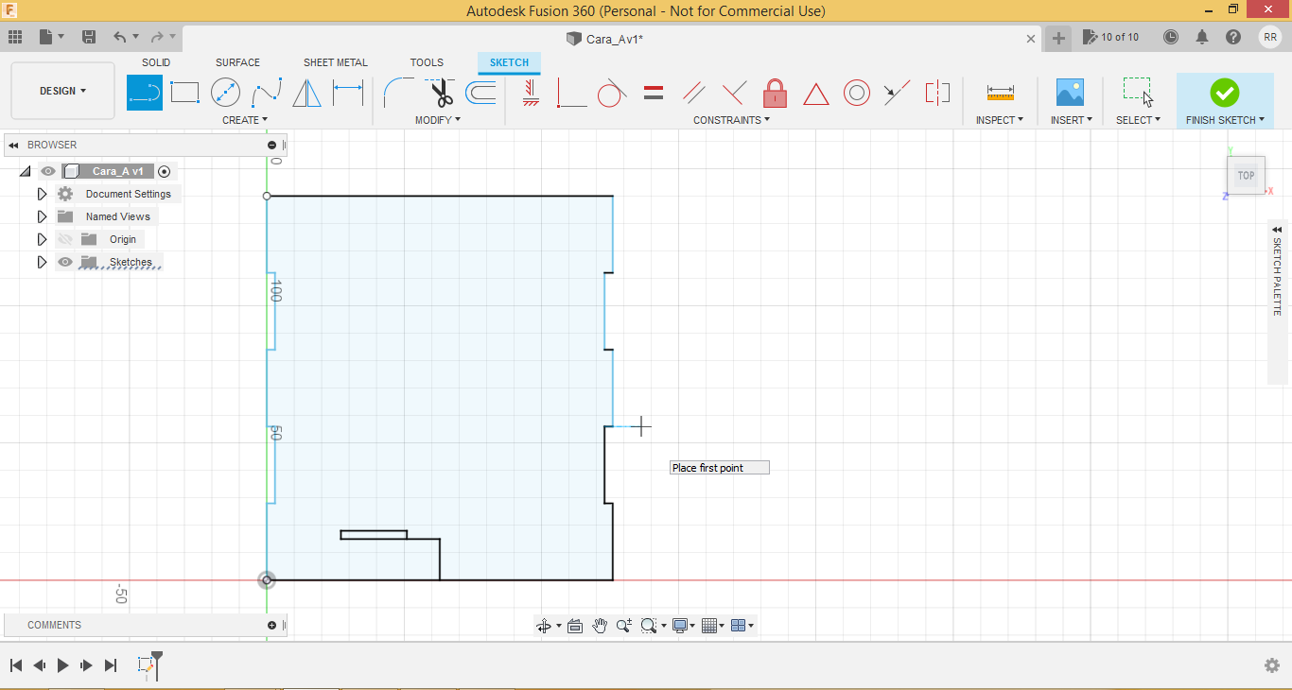Image resolution: width=1292 pixels, height=690 pixels.
Task: Expand the Origin node
Action: tap(42, 239)
